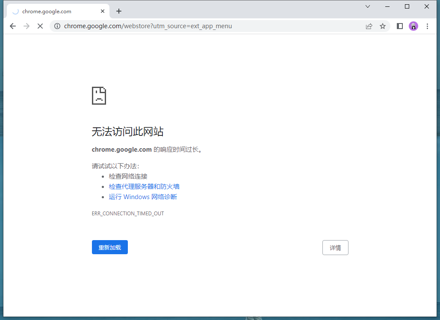Click the ERR_CONNECTION_TIMED_OUT error code
Image resolution: width=440 pixels, height=320 pixels.
pos(128,214)
